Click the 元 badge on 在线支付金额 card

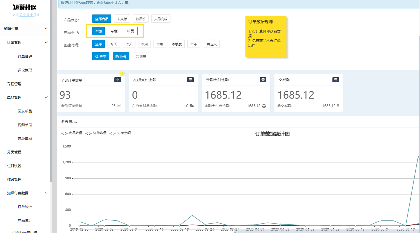coord(190,80)
